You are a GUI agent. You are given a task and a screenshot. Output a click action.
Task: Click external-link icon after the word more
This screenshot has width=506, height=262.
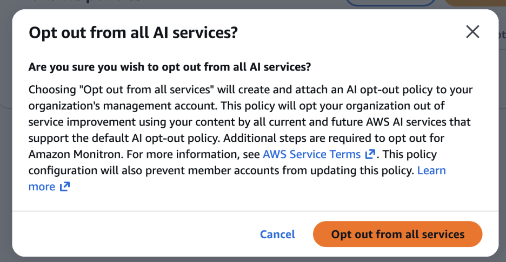point(65,187)
